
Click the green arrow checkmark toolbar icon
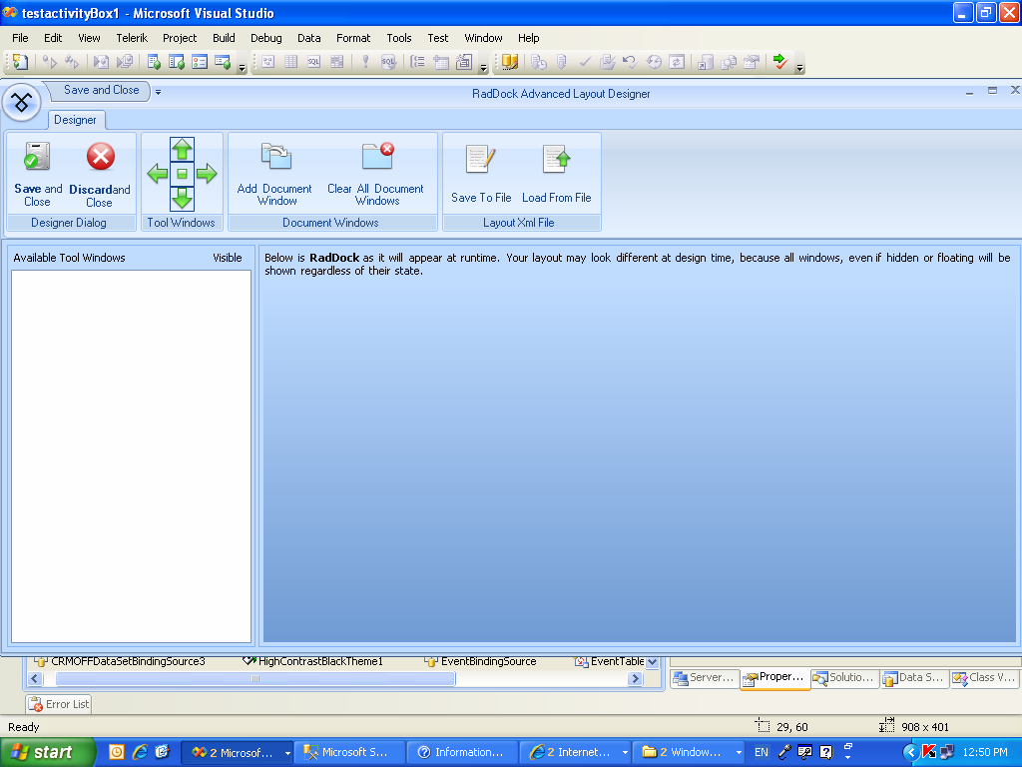pos(779,62)
